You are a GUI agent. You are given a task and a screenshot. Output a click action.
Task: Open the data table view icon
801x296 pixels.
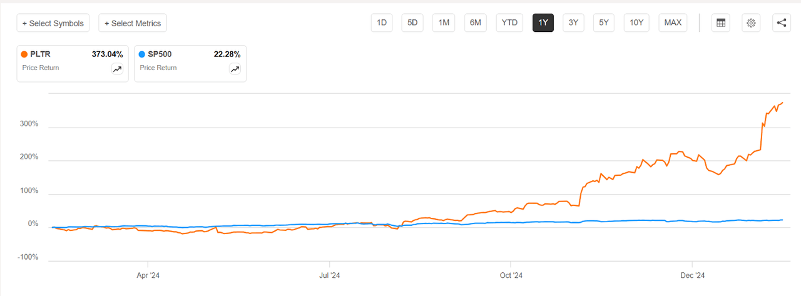pyautogui.click(x=721, y=23)
